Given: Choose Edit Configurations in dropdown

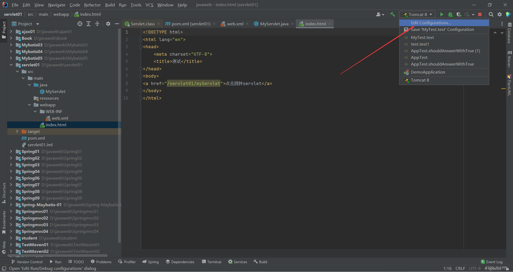Looking at the screenshot, I should [444, 23].
